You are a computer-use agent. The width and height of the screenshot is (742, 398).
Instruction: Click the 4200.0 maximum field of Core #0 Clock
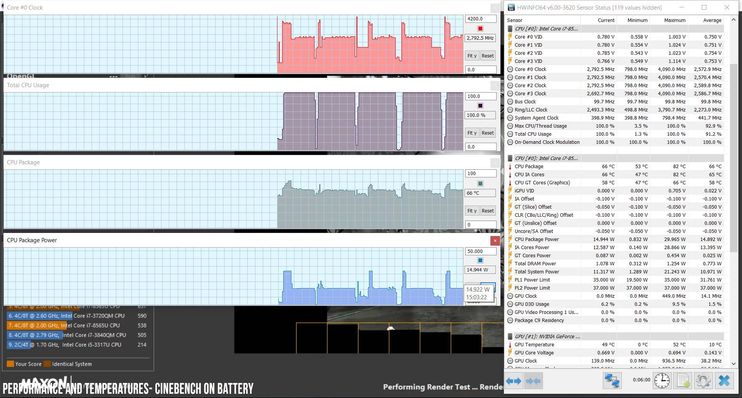point(480,19)
